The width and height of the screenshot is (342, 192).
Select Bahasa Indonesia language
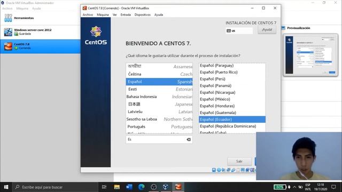point(159,97)
